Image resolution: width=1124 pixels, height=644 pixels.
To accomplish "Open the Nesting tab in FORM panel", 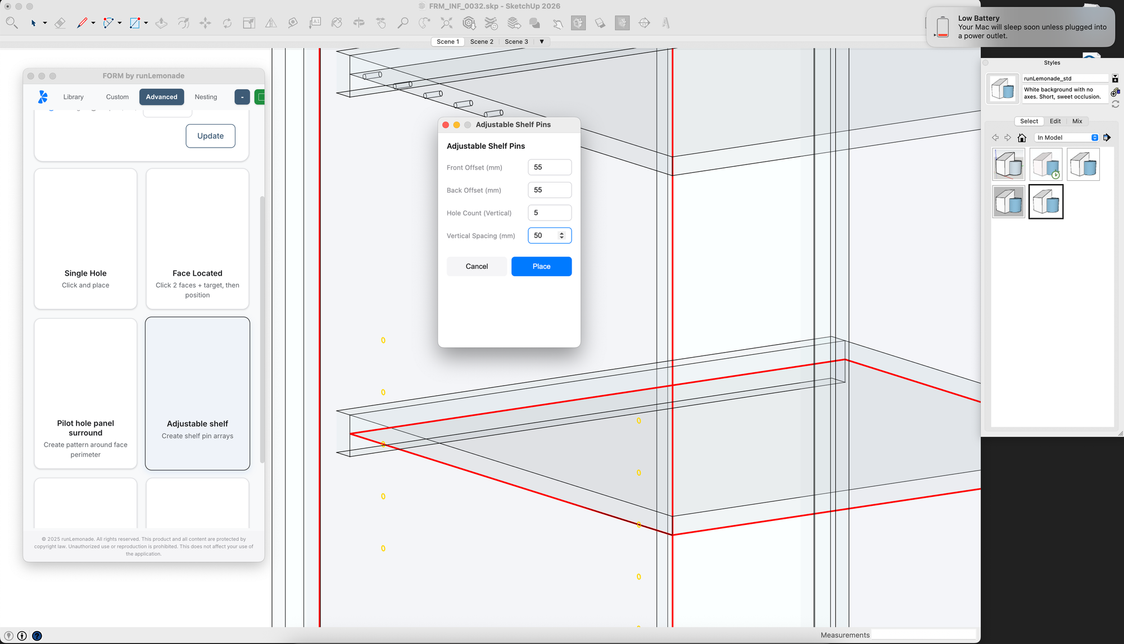I will click(x=206, y=97).
